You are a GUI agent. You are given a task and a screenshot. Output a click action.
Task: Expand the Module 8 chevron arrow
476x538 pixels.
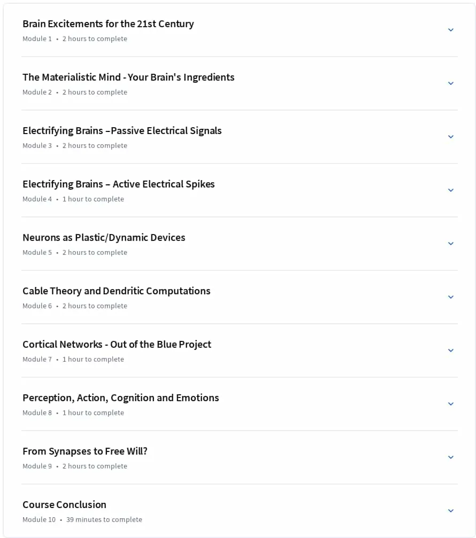[x=450, y=404]
